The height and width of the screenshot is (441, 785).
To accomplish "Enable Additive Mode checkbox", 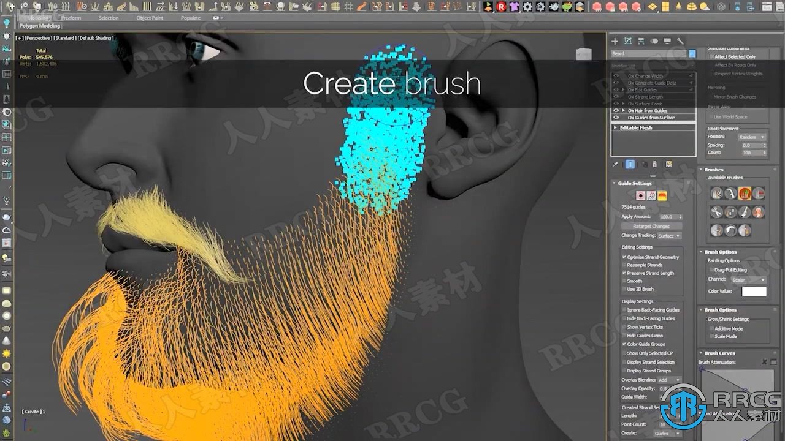I will [x=711, y=328].
